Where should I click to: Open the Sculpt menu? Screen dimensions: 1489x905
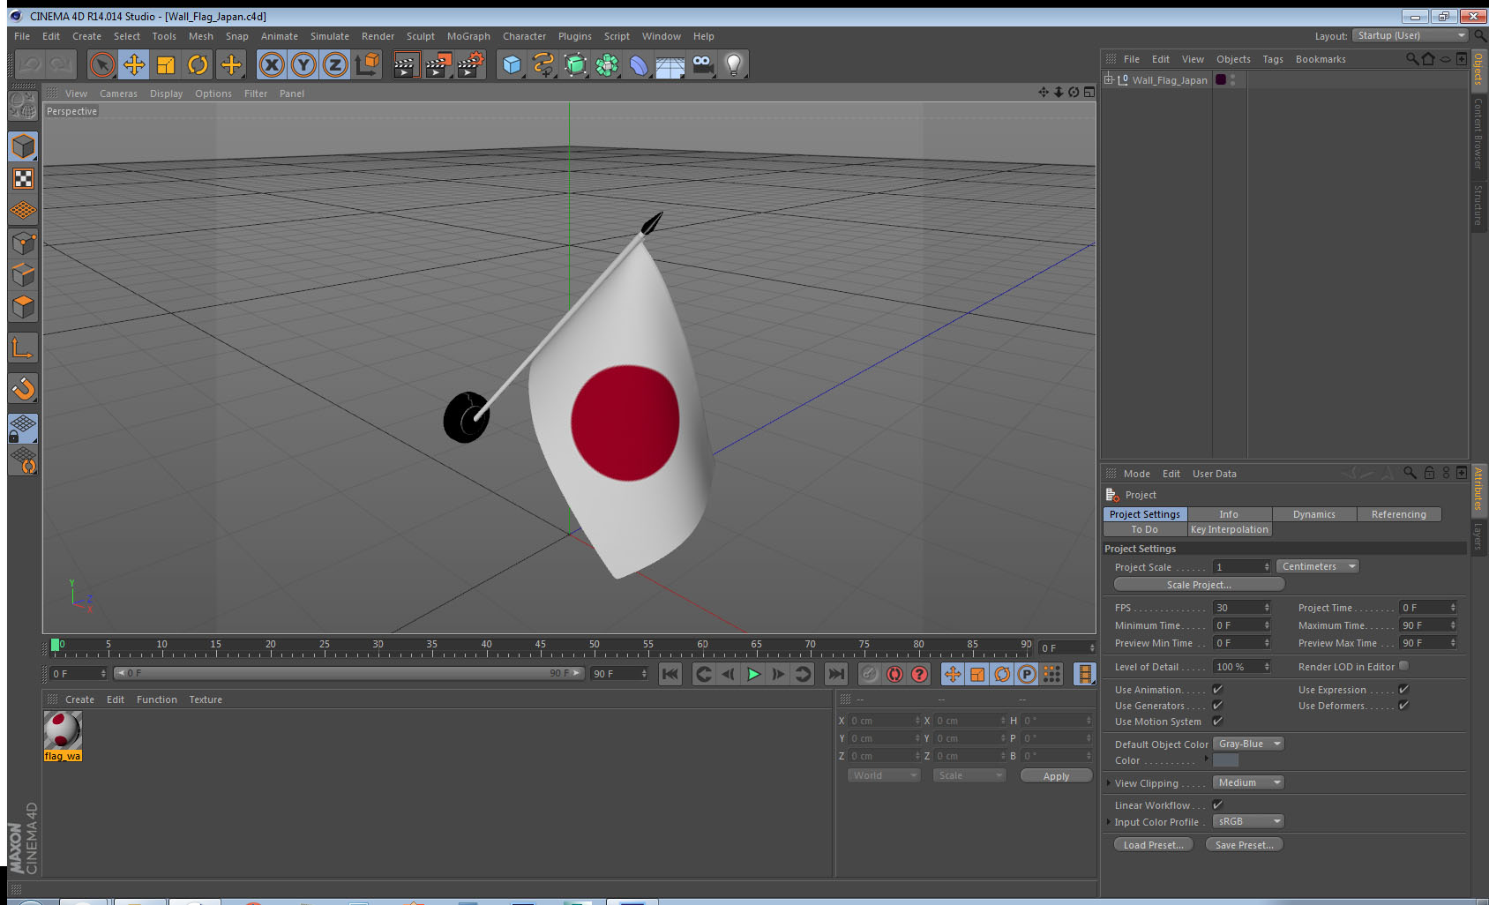coord(421,36)
